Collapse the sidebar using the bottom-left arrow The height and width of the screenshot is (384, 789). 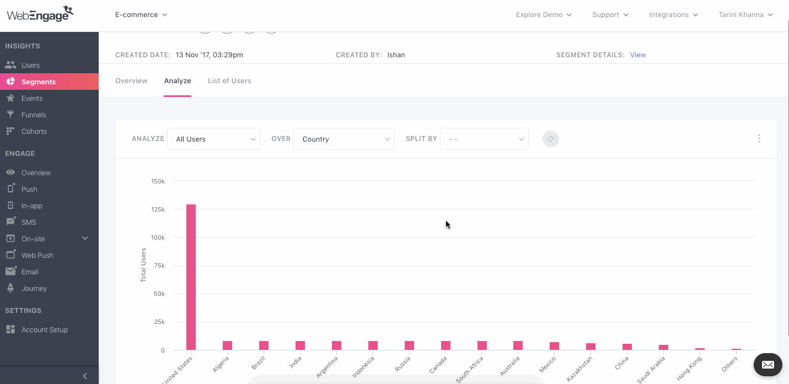click(x=84, y=375)
